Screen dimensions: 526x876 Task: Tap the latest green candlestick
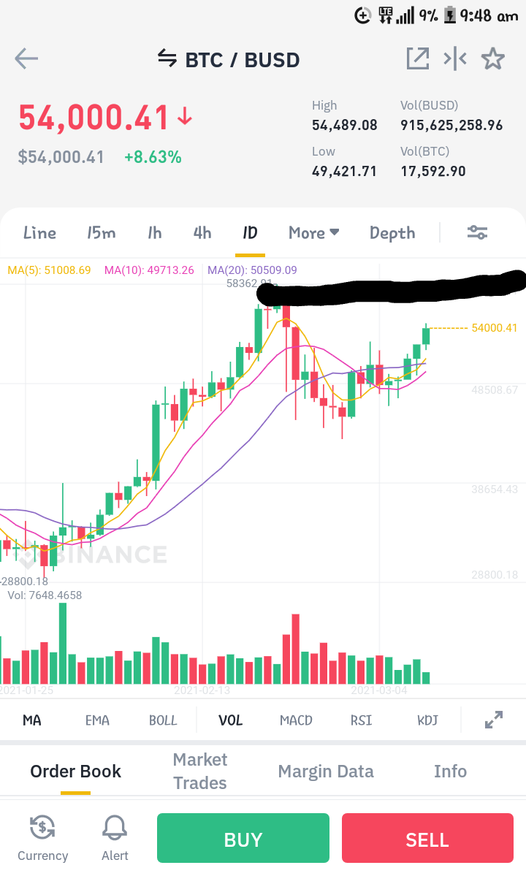(x=426, y=336)
